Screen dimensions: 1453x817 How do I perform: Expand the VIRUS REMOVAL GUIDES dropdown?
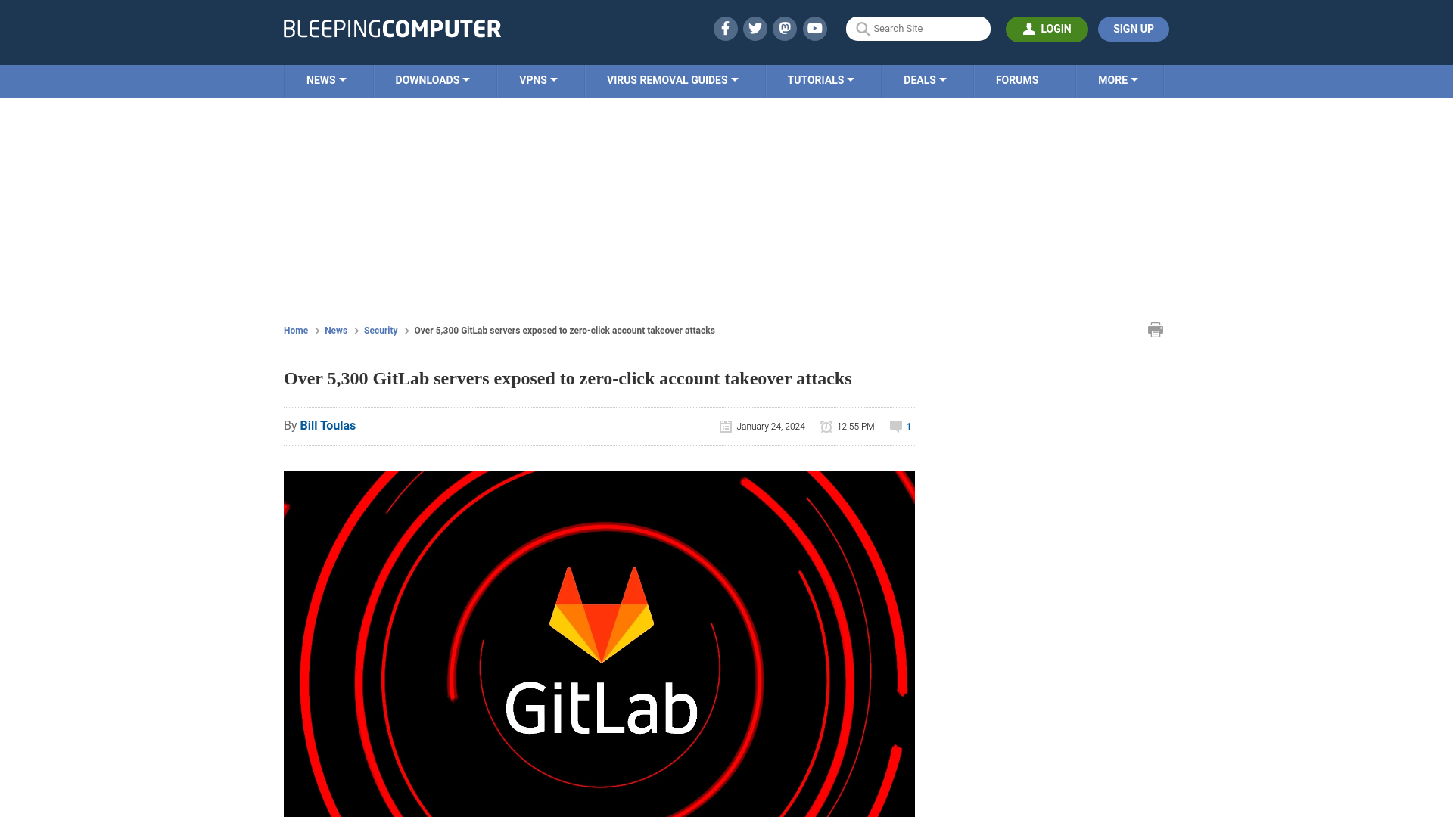coord(671,79)
